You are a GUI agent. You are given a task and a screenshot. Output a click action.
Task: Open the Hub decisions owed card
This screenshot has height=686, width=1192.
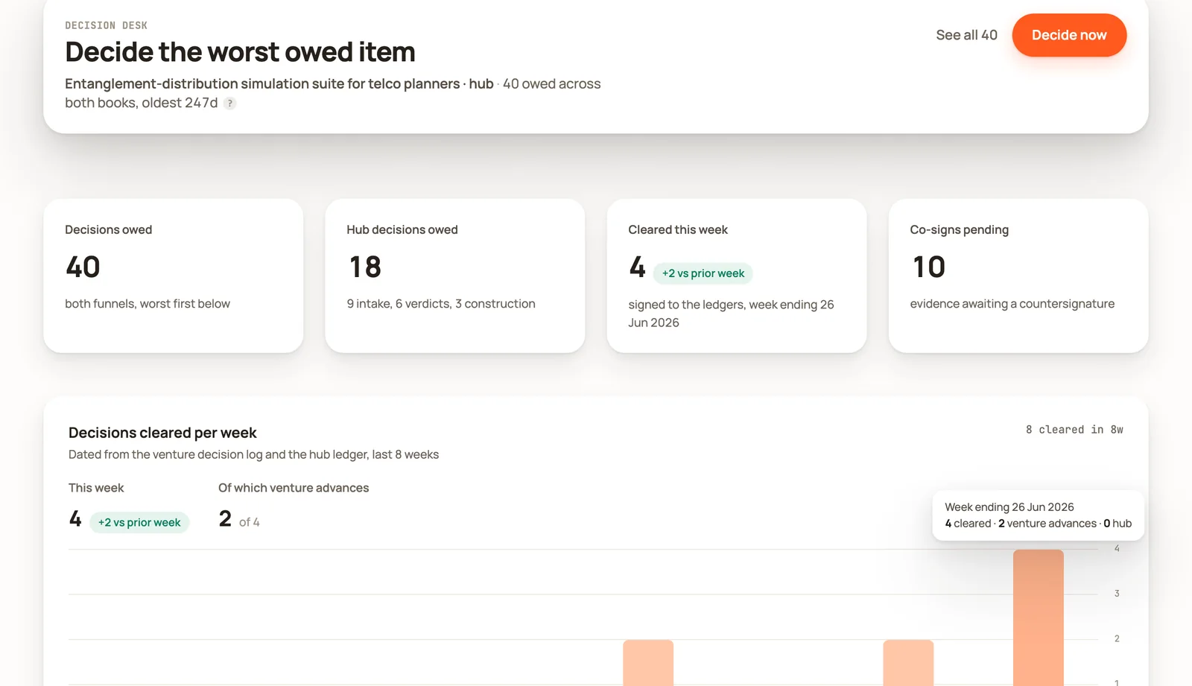(x=455, y=276)
